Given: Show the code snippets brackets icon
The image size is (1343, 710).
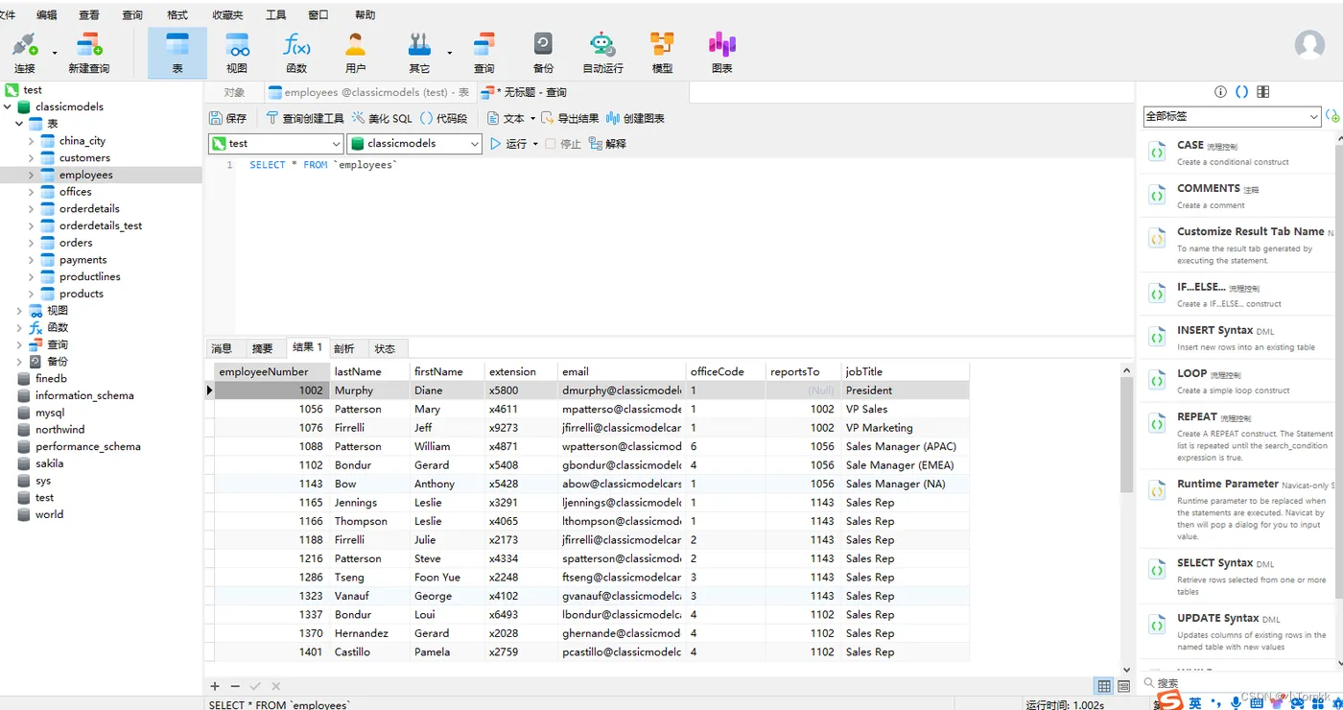Looking at the screenshot, I should click(x=1241, y=92).
